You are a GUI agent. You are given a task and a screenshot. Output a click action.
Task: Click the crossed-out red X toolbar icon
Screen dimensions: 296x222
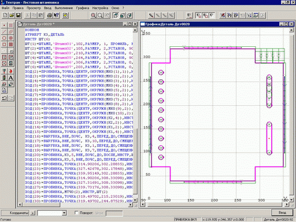pyautogui.click(x=223, y=15)
